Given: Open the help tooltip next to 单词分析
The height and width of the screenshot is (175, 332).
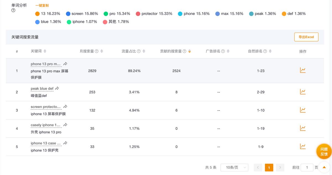Looking at the screenshot, I should point(13,10).
